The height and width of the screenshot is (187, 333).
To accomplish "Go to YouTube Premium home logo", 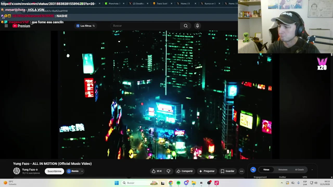I will pos(21,26).
